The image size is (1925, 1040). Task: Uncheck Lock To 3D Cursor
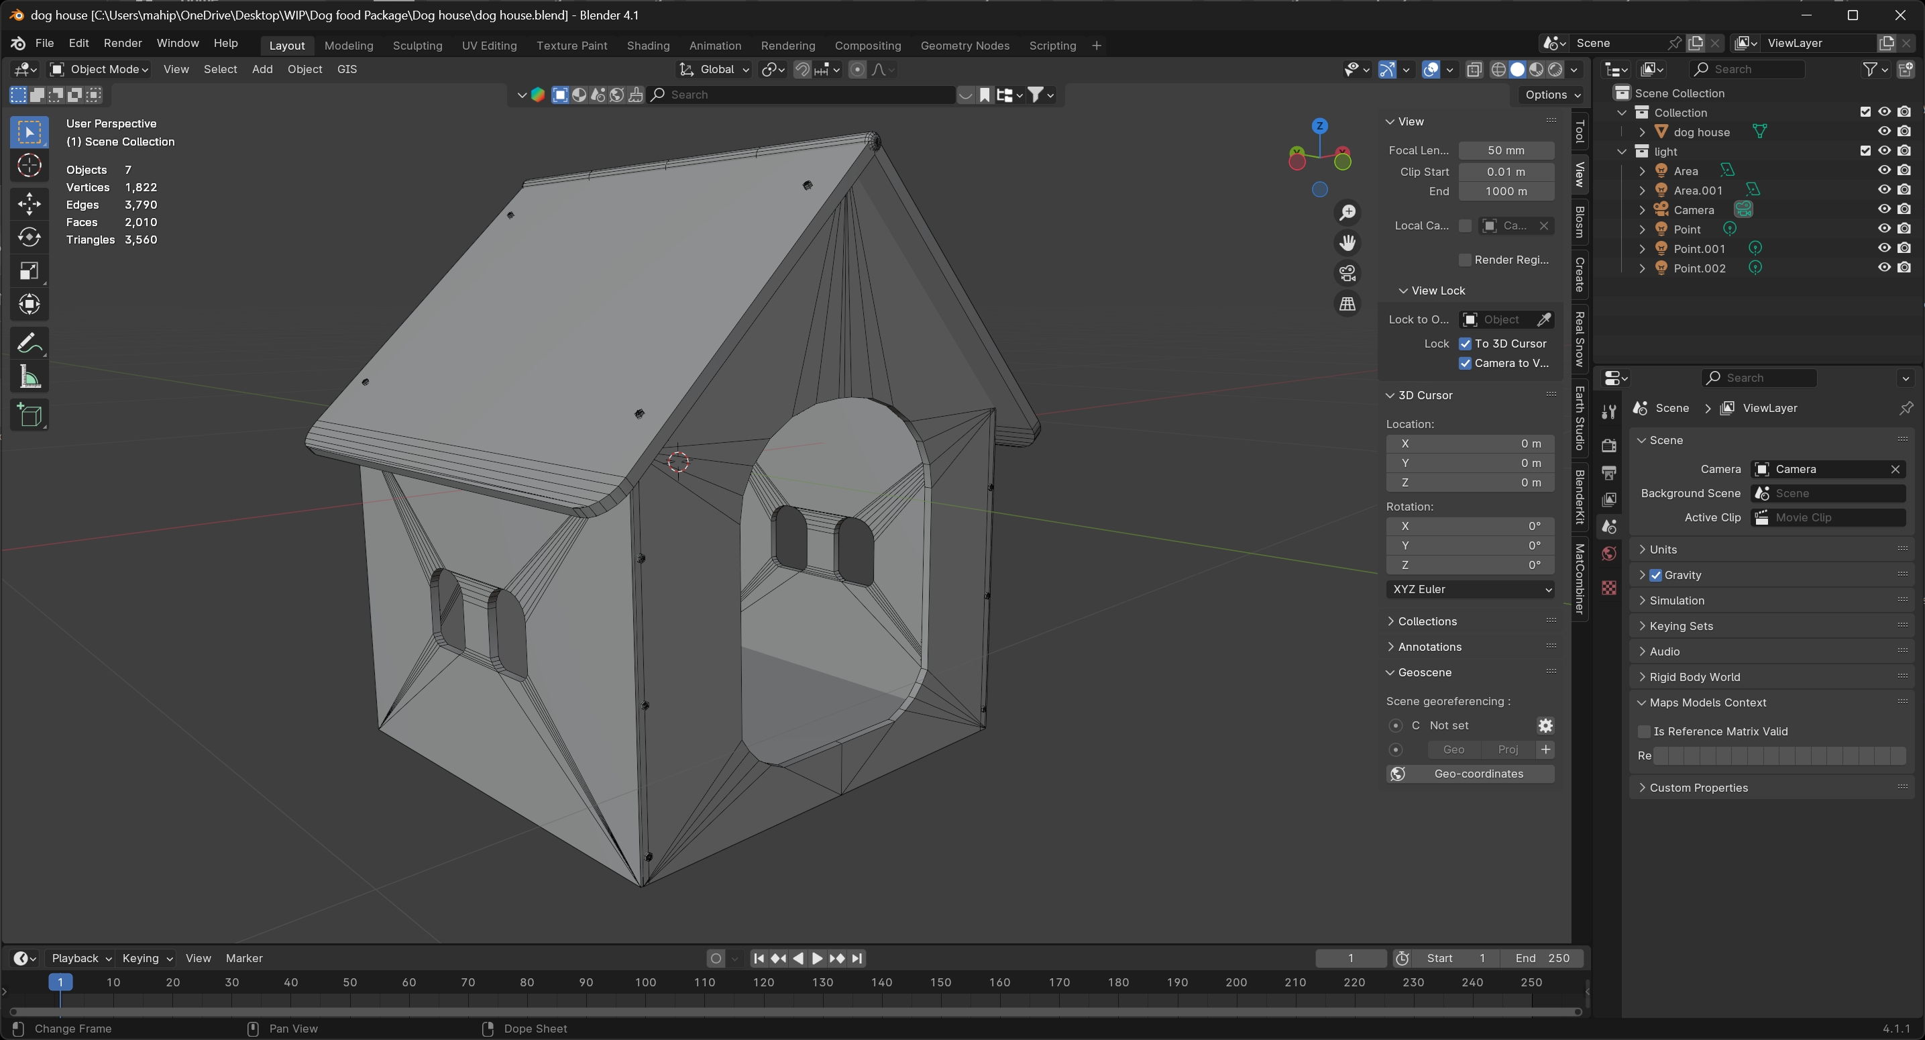[x=1465, y=343]
